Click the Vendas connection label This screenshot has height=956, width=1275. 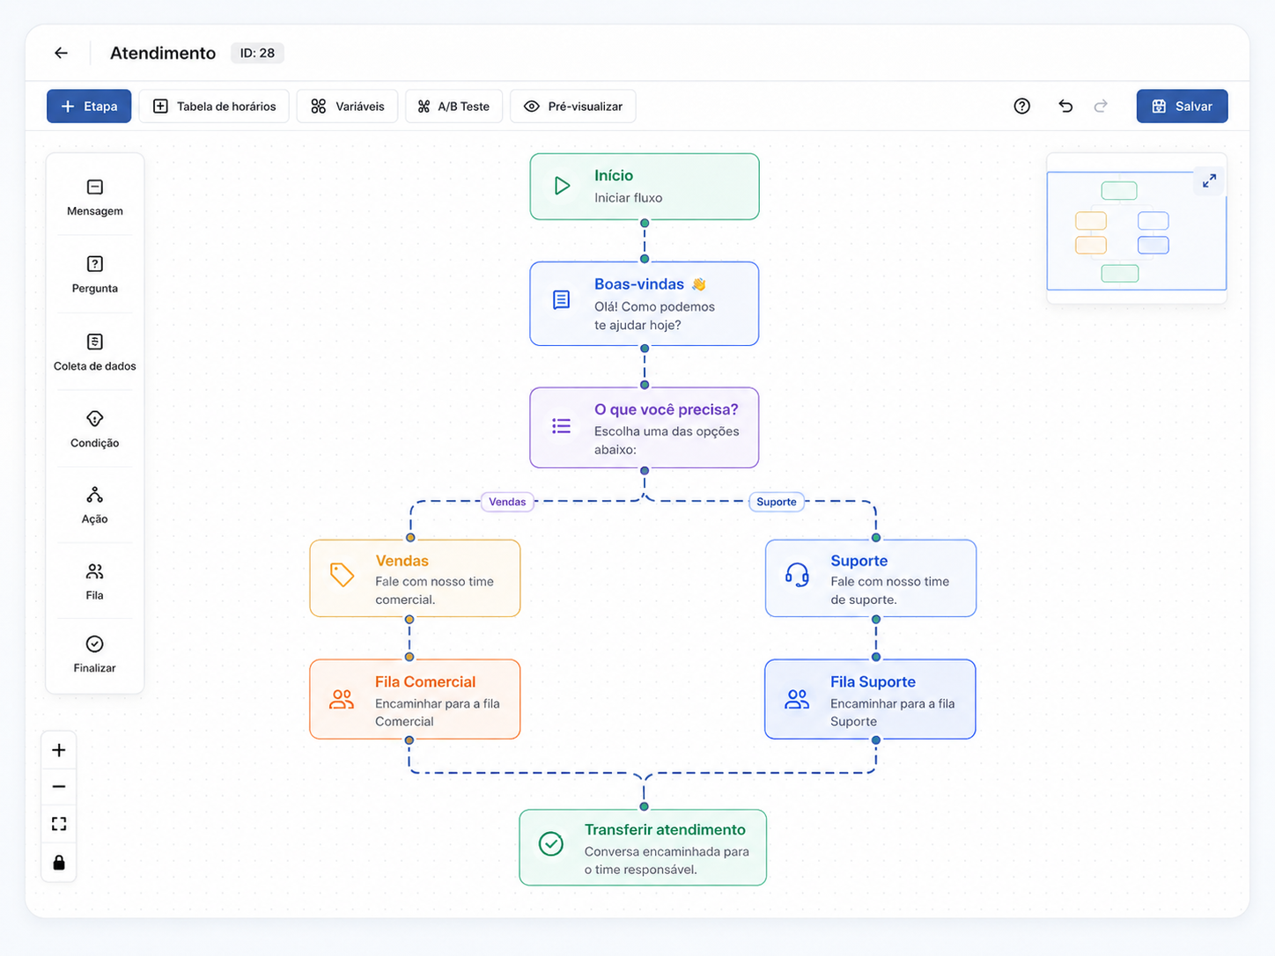coord(507,502)
